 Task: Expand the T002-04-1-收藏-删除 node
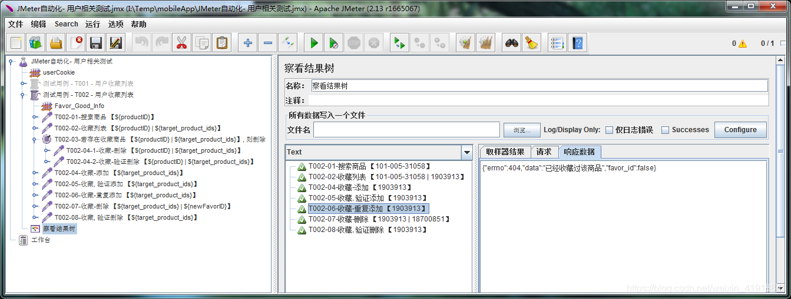coord(47,150)
